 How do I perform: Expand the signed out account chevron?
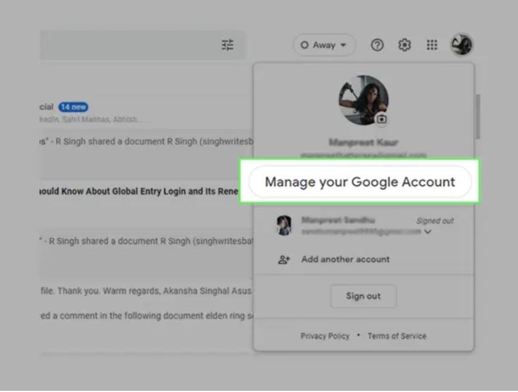click(x=428, y=232)
